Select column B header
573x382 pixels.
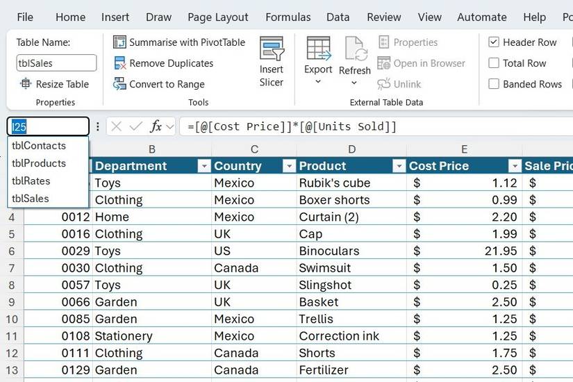coord(152,149)
